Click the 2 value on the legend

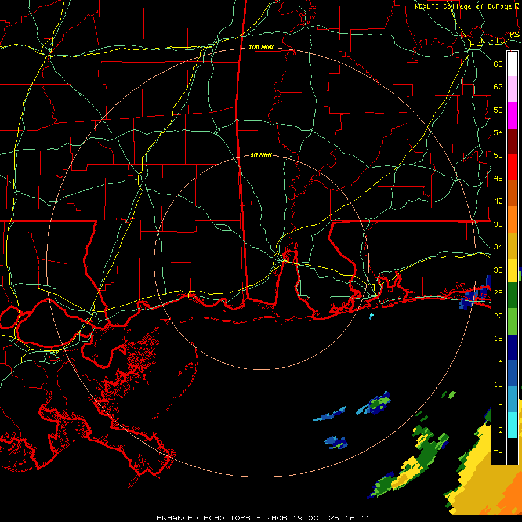click(x=500, y=430)
